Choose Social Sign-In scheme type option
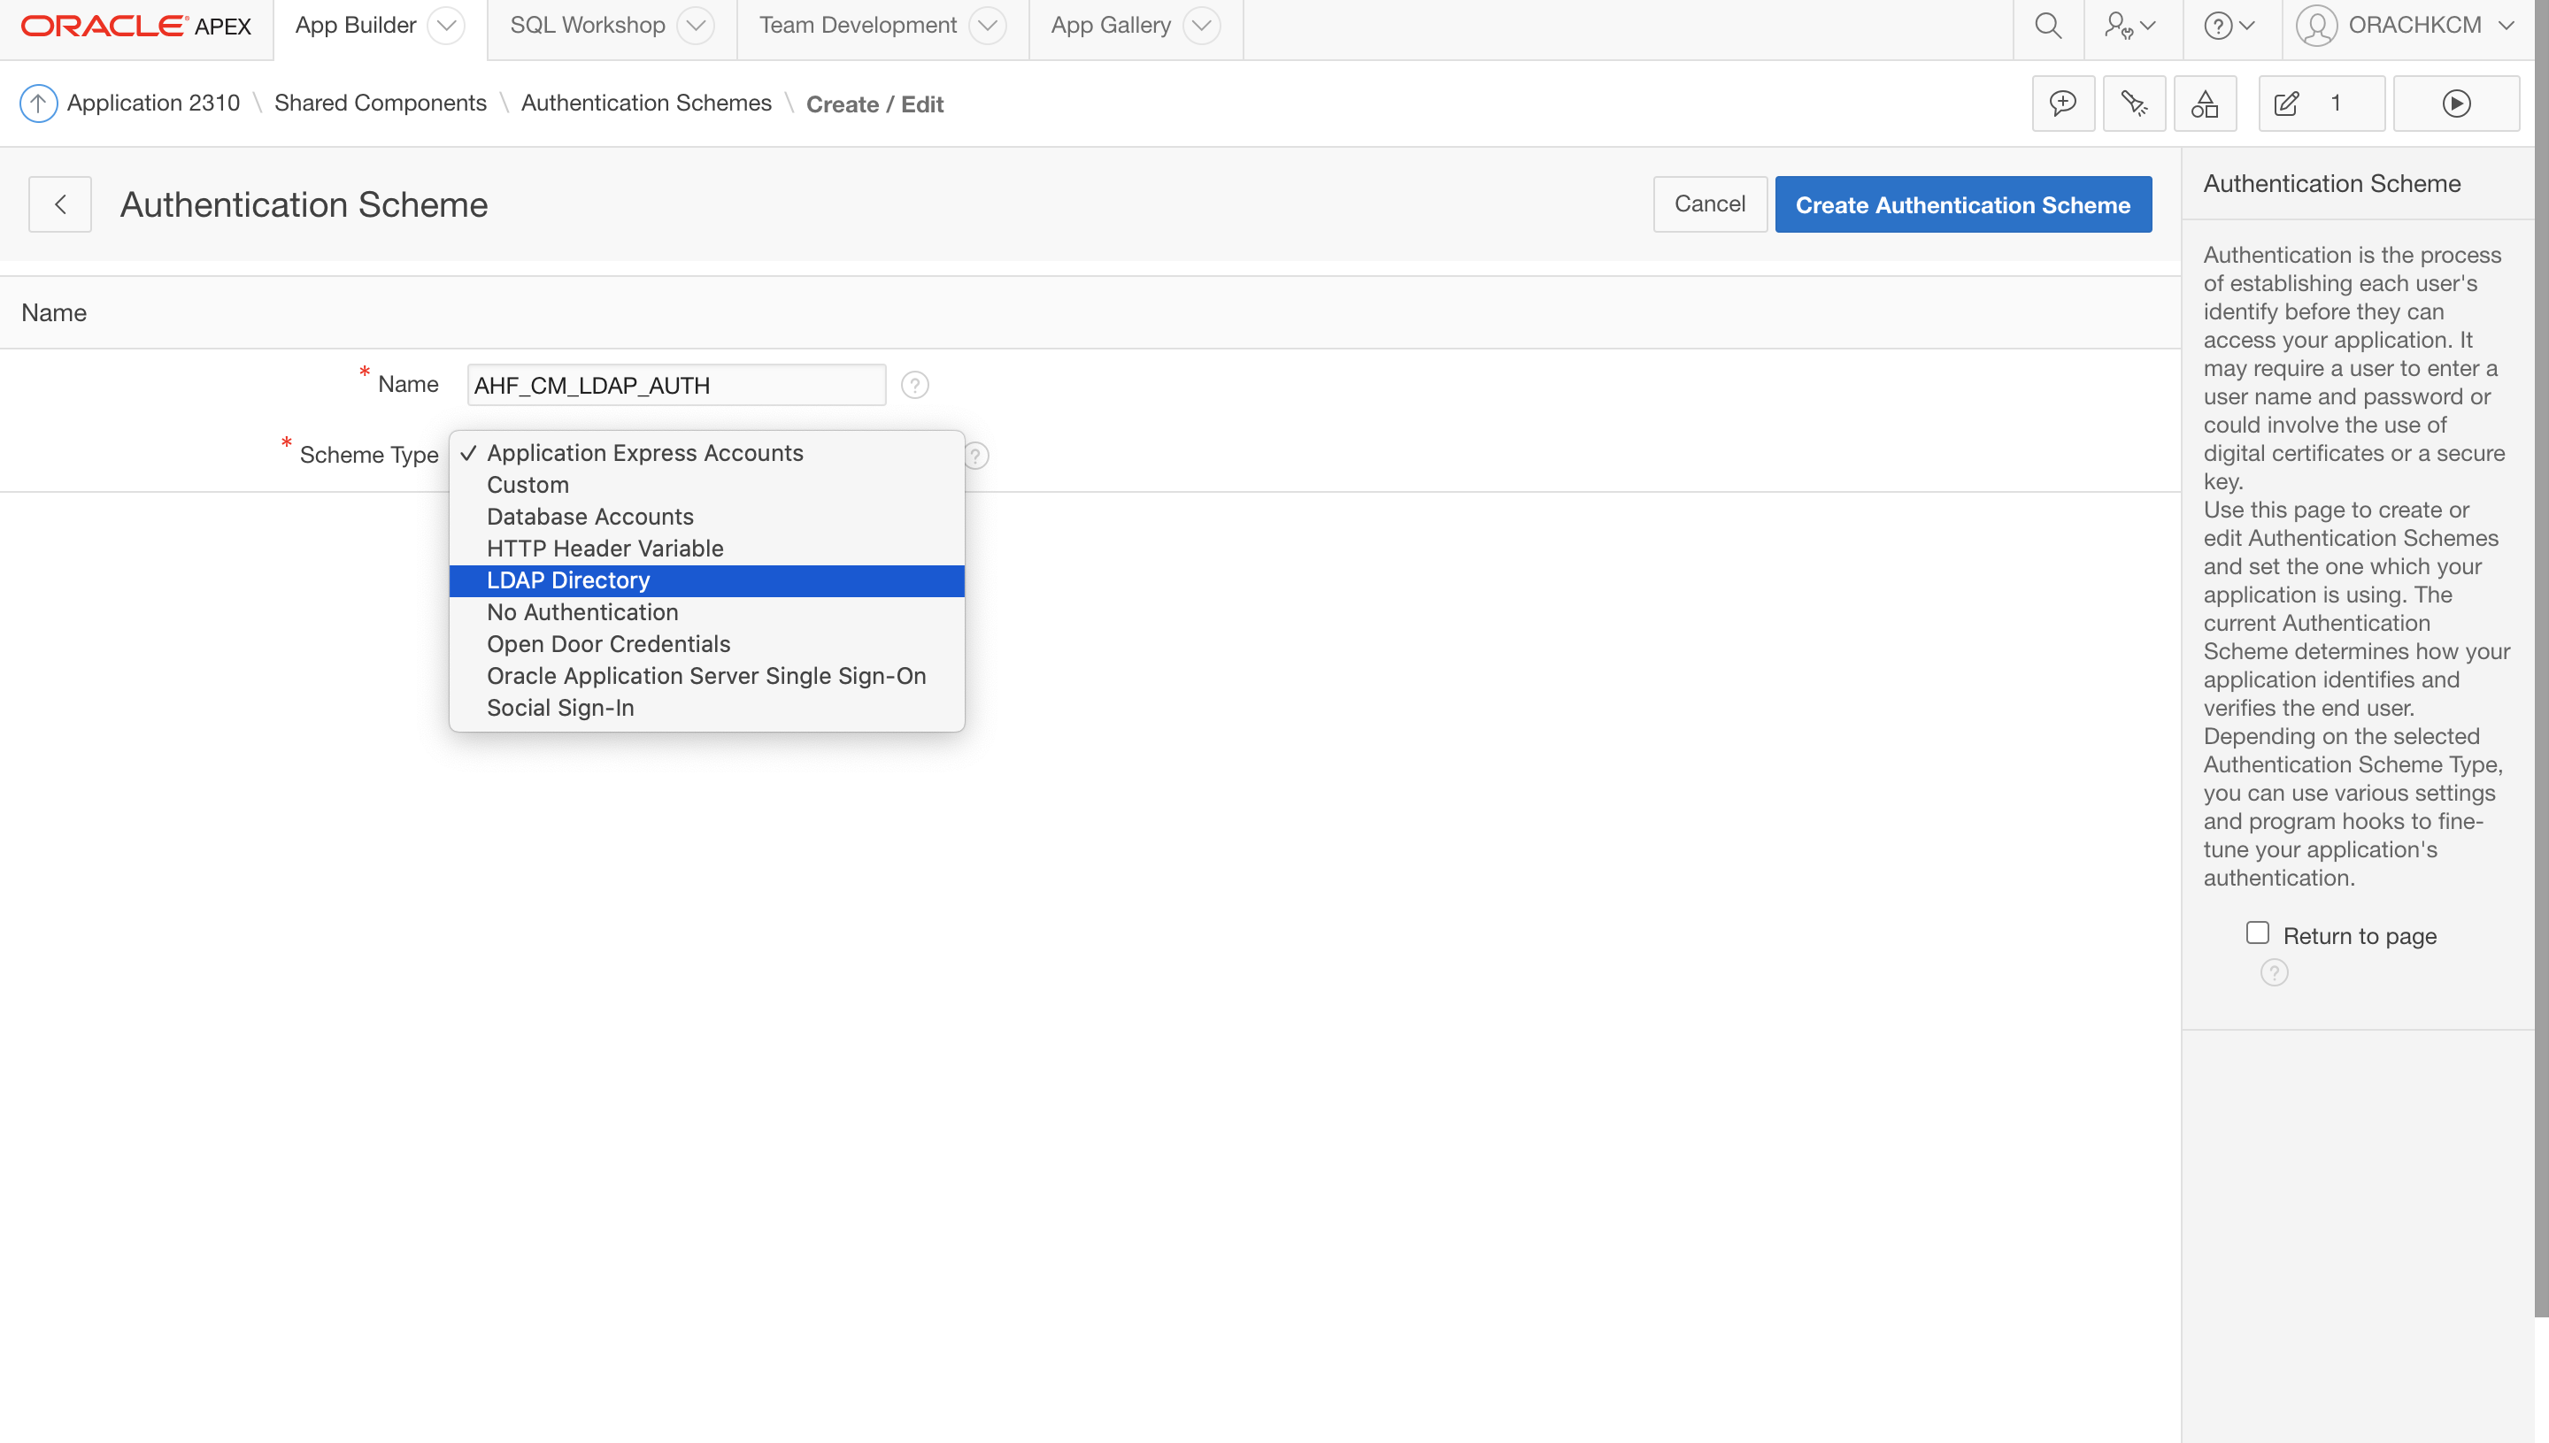This screenshot has width=2549, height=1443. pos(560,708)
